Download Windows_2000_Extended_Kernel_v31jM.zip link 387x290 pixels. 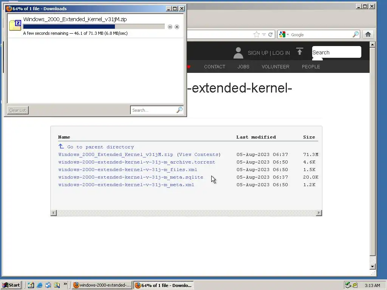[x=116, y=154]
